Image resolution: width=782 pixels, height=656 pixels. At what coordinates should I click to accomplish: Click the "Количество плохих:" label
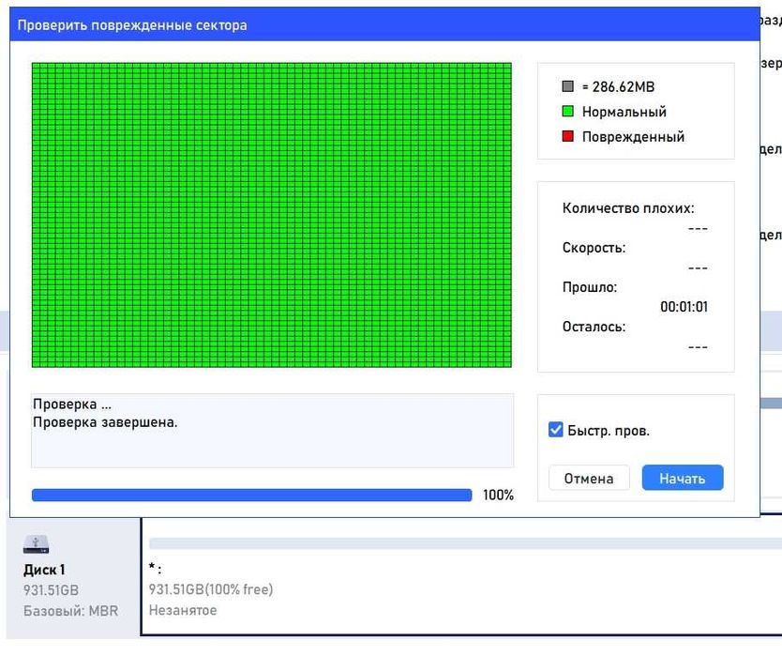(628, 208)
